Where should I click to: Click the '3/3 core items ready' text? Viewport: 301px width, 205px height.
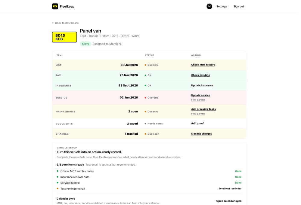70,165
